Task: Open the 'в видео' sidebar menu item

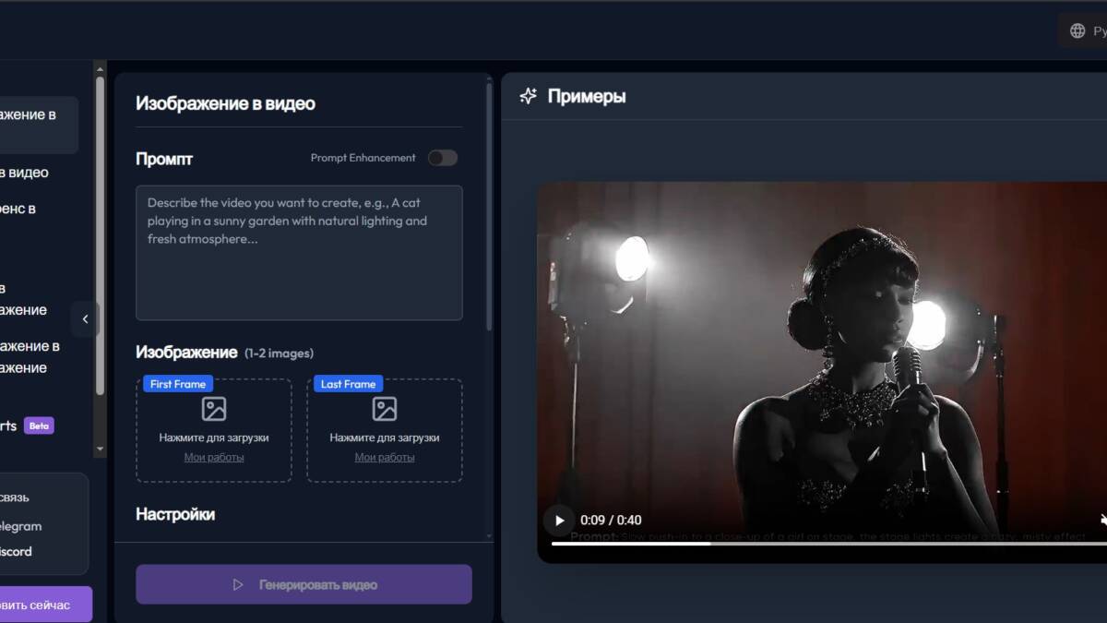Action: (x=25, y=173)
